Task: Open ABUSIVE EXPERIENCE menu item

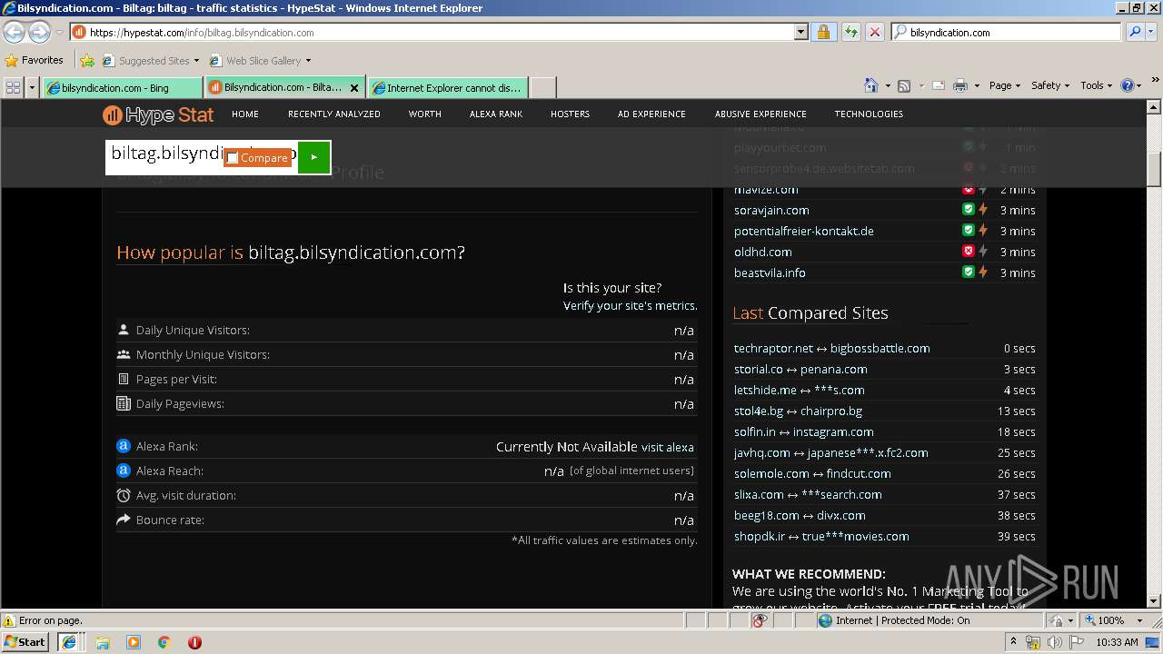Action: tap(760, 114)
